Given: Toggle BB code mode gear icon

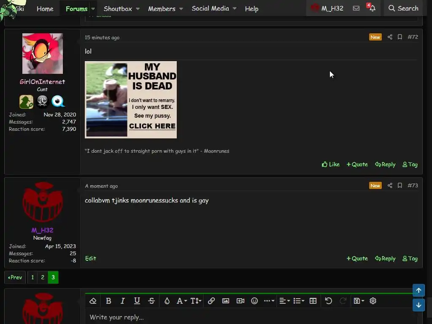Looking at the screenshot, I should [x=373, y=301].
